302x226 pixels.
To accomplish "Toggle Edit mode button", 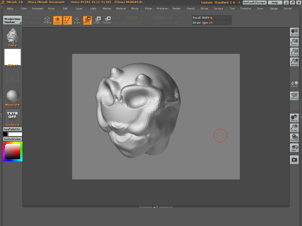I will [67, 20].
